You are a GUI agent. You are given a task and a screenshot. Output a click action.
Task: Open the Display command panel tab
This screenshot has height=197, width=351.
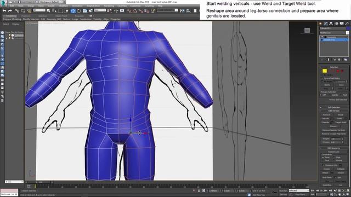(x=342, y=24)
